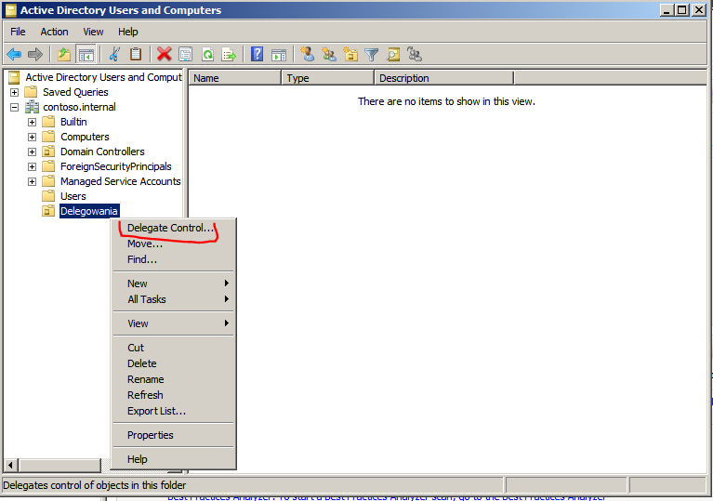
Task: Click the green Refresh toolbar icon
Action: click(208, 55)
